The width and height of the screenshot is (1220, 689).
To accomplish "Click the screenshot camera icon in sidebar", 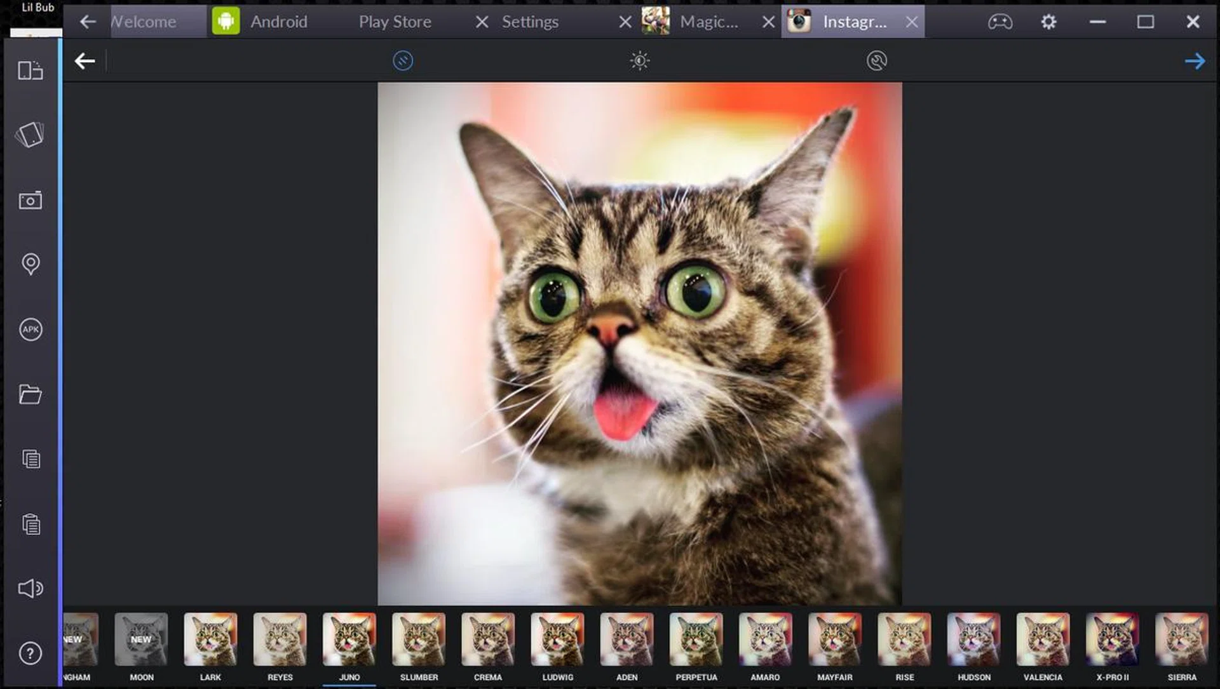I will [x=30, y=201].
